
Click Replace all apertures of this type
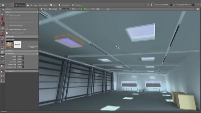coord(18,29)
